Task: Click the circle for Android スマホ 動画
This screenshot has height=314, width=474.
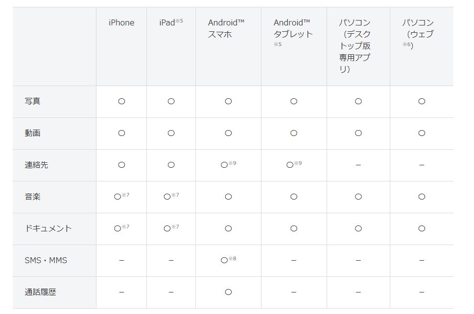Action: (228, 133)
